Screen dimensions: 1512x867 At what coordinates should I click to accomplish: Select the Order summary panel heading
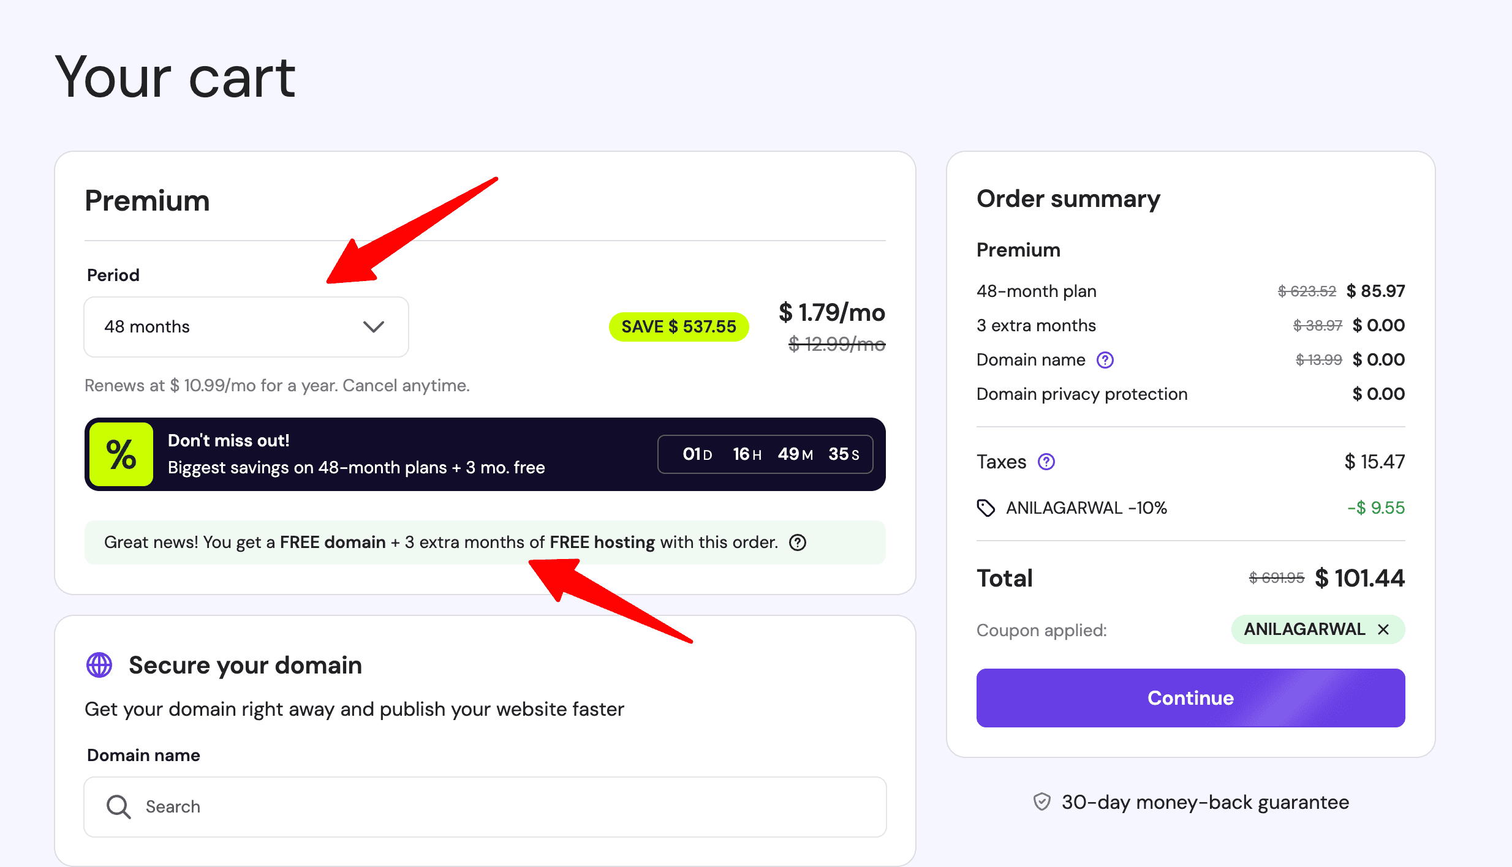[x=1068, y=198]
